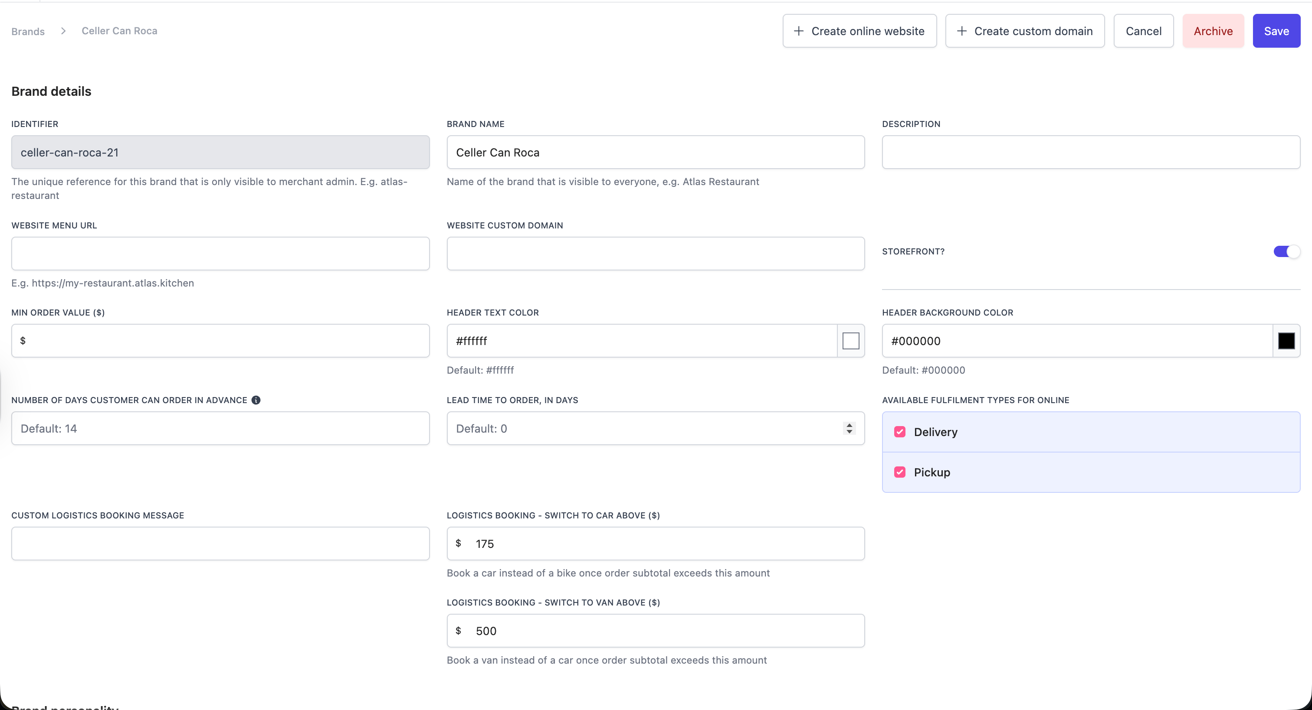
Task: Open the header text color white swatch
Action: click(x=850, y=341)
